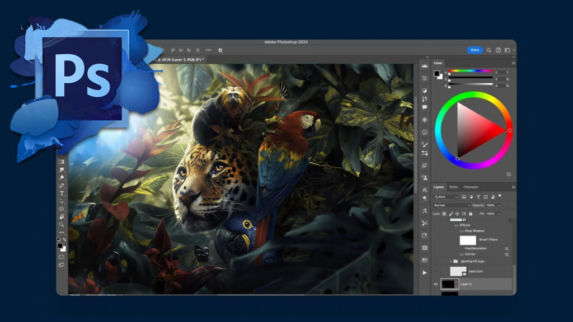The width and height of the screenshot is (573, 322).
Task: Open options bar settings gear
Action: point(220,50)
